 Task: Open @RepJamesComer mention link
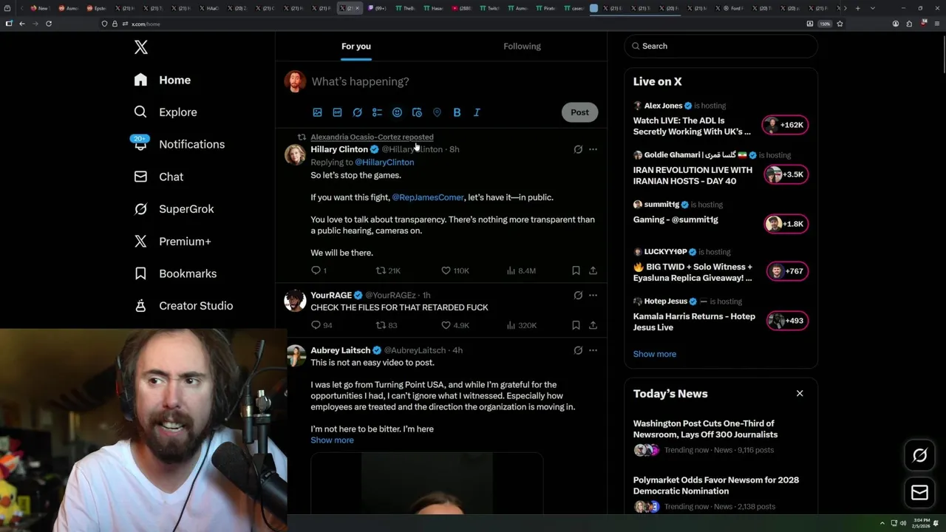tap(428, 197)
